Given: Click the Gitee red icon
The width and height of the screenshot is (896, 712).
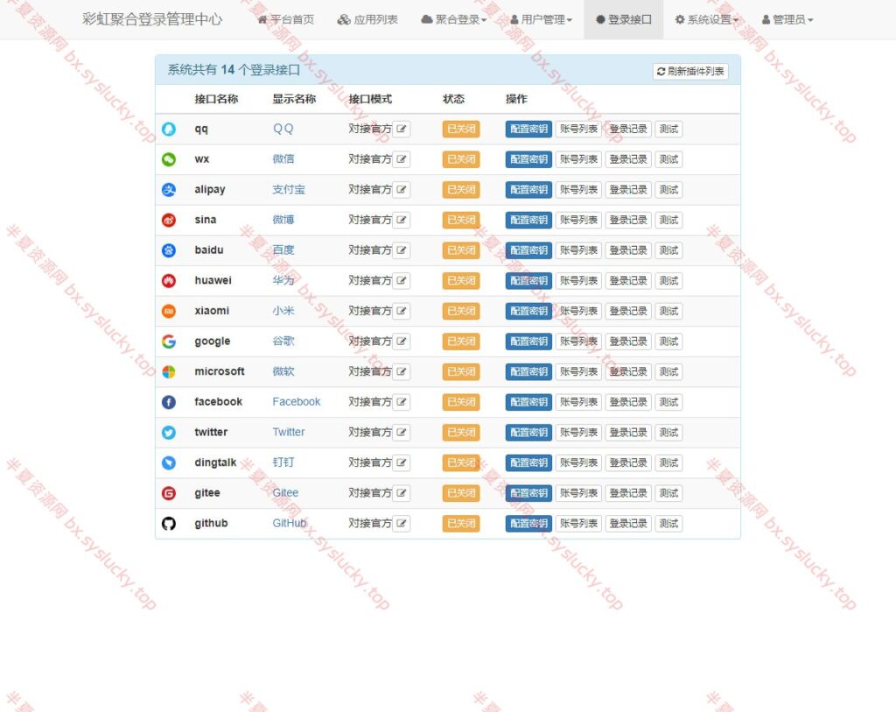Looking at the screenshot, I should click(169, 493).
